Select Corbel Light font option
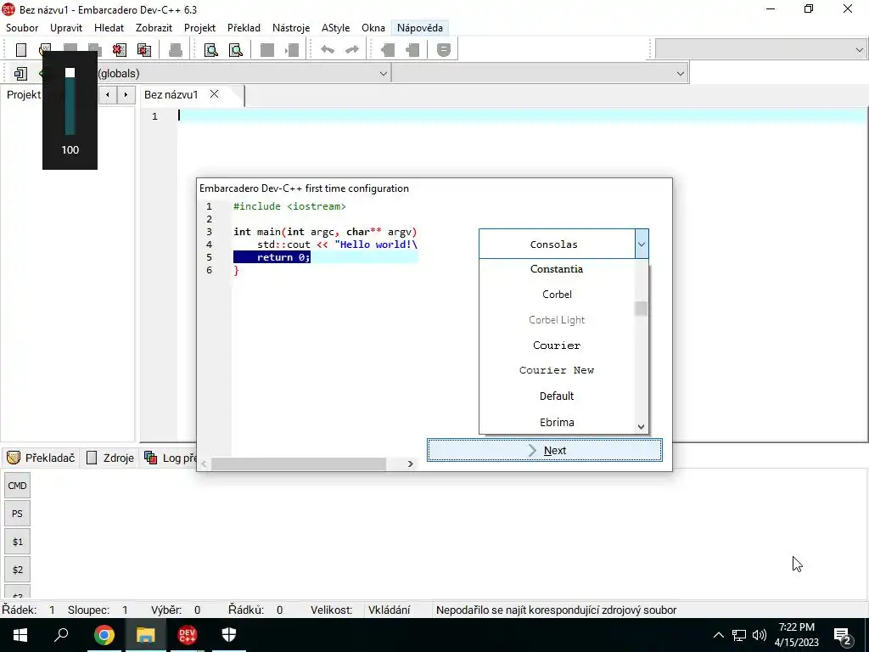 click(557, 320)
